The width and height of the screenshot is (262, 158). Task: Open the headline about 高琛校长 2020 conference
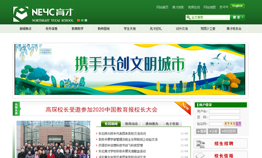101,110
